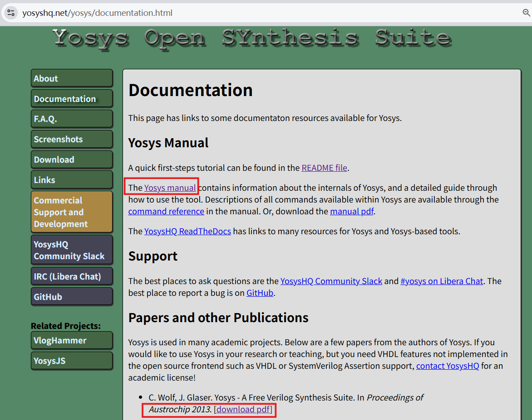The width and height of the screenshot is (532, 420).
Task: Select the Links sidebar item
Action: 72,180
